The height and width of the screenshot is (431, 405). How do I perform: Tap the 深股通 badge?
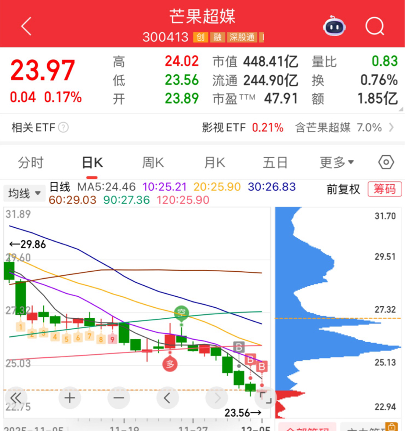click(x=242, y=37)
